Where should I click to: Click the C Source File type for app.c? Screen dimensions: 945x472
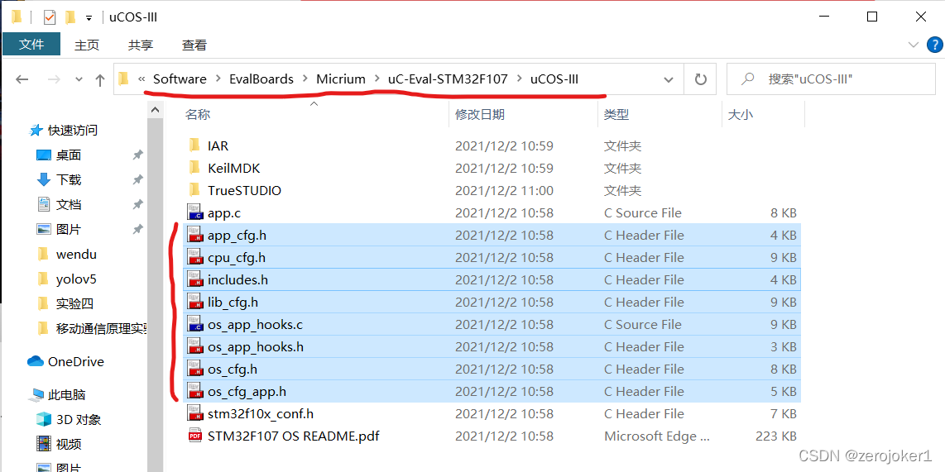(x=642, y=212)
